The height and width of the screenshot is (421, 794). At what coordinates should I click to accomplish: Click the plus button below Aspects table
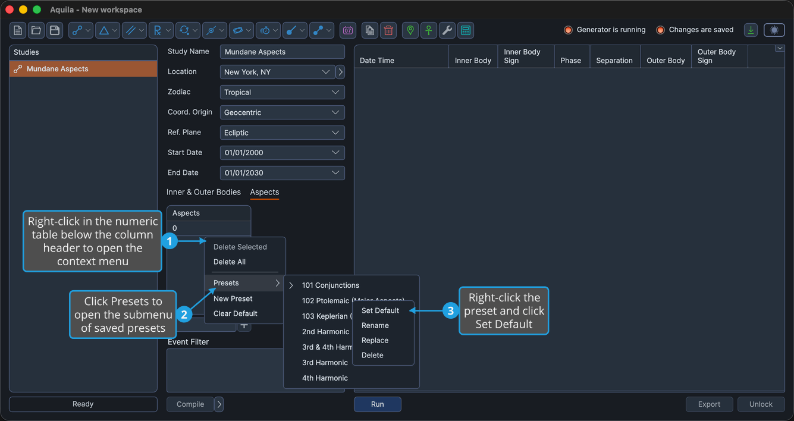tap(244, 326)
